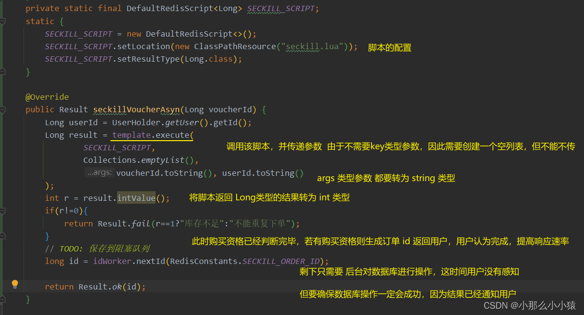Image resolution: width=584 pixels, height=315 pixels.
Task: Collapse the if(r!=0) block fold marker
Action: point(3,211)
